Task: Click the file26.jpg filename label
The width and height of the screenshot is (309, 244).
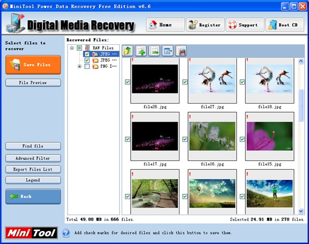Action: (x=155, y=107)
